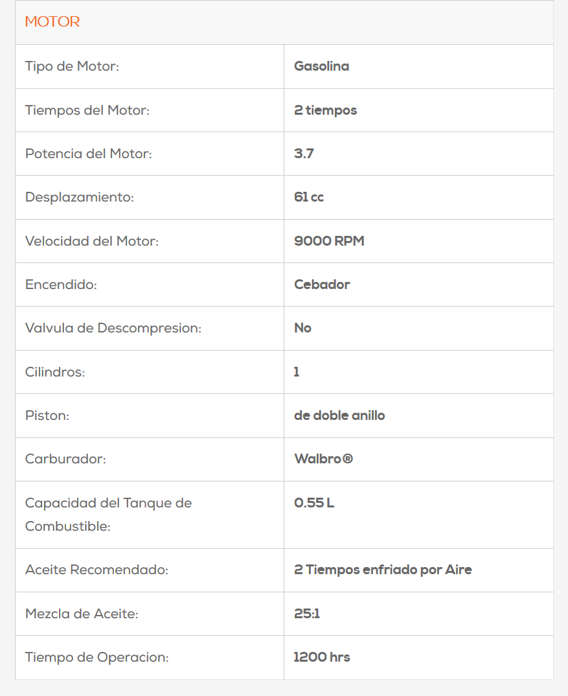Click the 'Gasolina' value cell
The width and height of the screenshot is (568, 696).
click(321, 66)
